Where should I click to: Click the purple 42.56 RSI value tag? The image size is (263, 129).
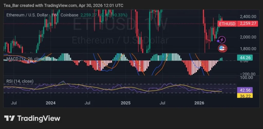[245, 90]
